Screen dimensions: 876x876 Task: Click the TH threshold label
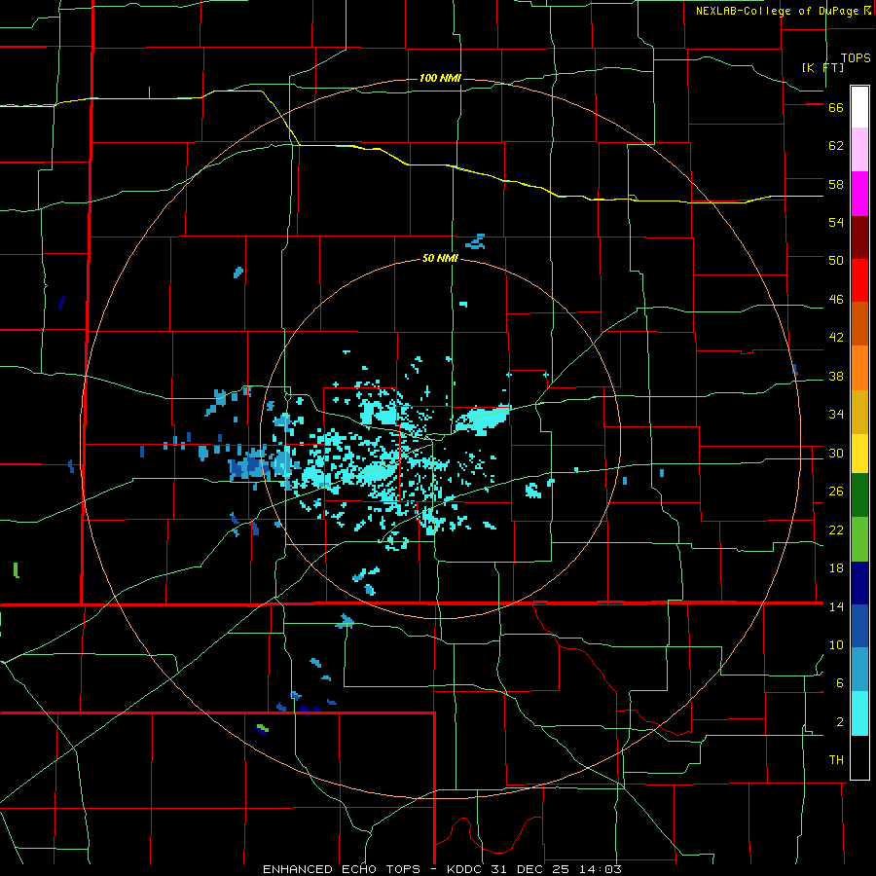[x=836, y=760]
